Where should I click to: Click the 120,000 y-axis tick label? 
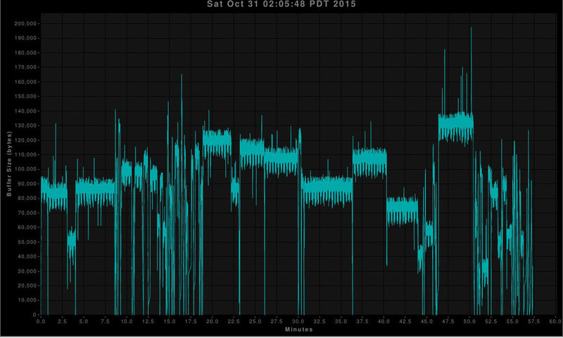25,140
